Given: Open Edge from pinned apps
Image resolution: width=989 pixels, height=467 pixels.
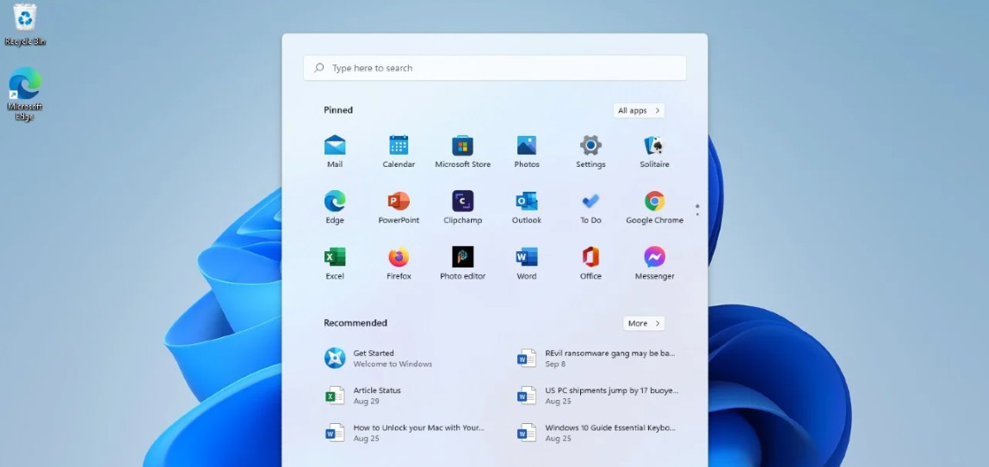Looking at the screenshot, I should (335, 207).
